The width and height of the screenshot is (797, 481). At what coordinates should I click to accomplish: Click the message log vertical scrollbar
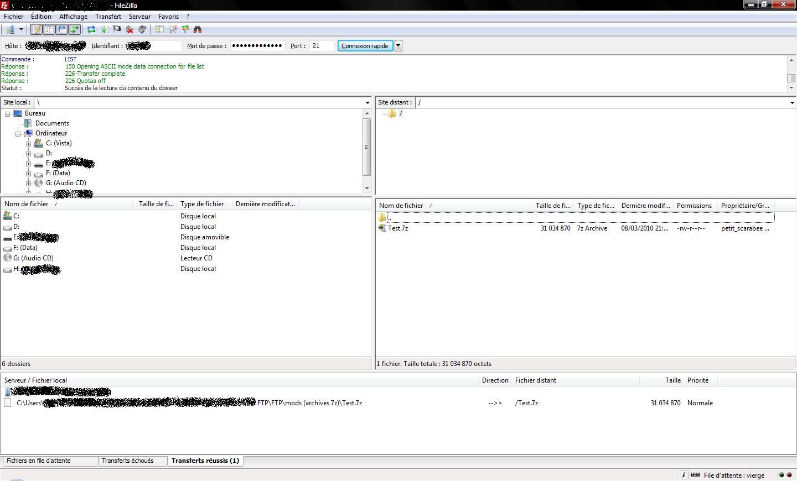point(791,74)
